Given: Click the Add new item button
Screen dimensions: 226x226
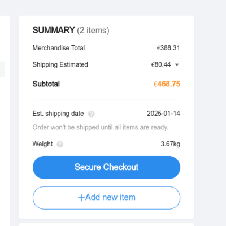Looking at the screenshot, I should 106,198.
